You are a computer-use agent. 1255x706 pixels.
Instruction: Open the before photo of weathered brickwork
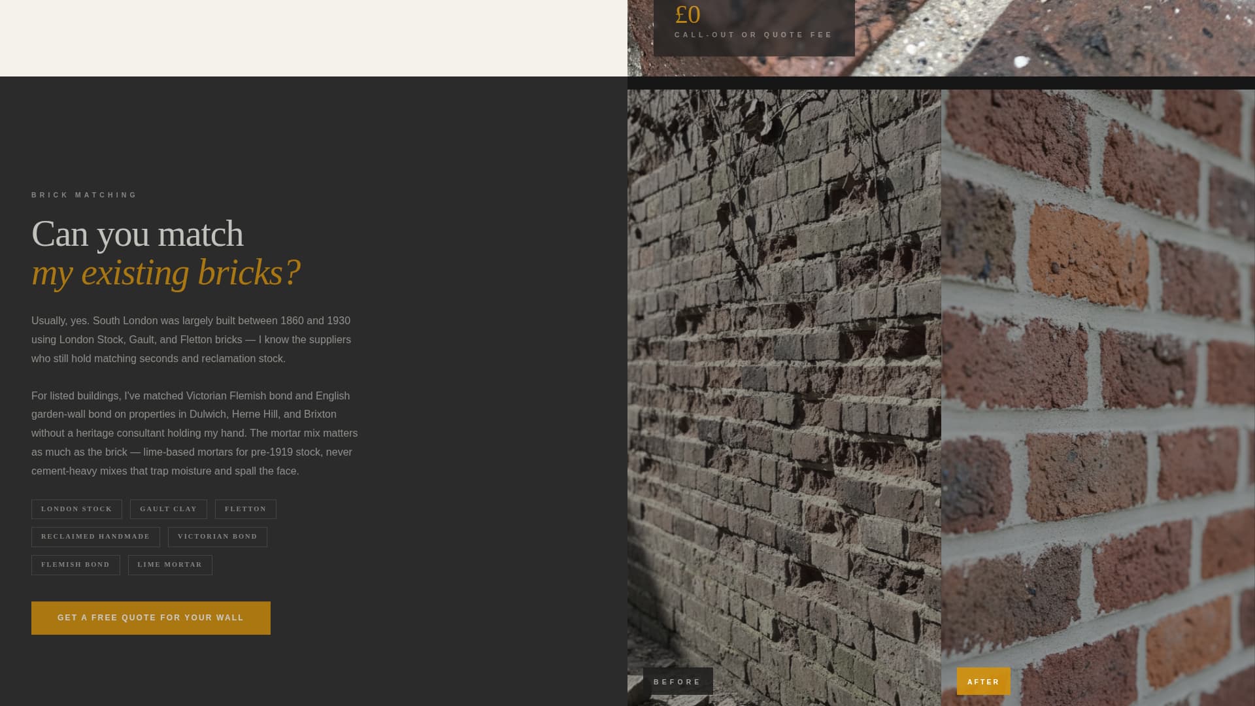tap(784, 397)
